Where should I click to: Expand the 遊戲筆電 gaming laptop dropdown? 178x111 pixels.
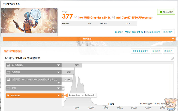pyautogui.click(x=58, y=72)
